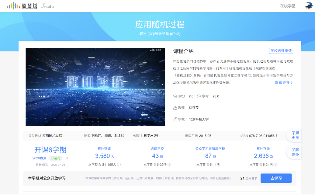Image resolution: width=315 pixels, height=195 pixels.
Task: Select teacher name 刘秀芹
Action: [194, 108]
